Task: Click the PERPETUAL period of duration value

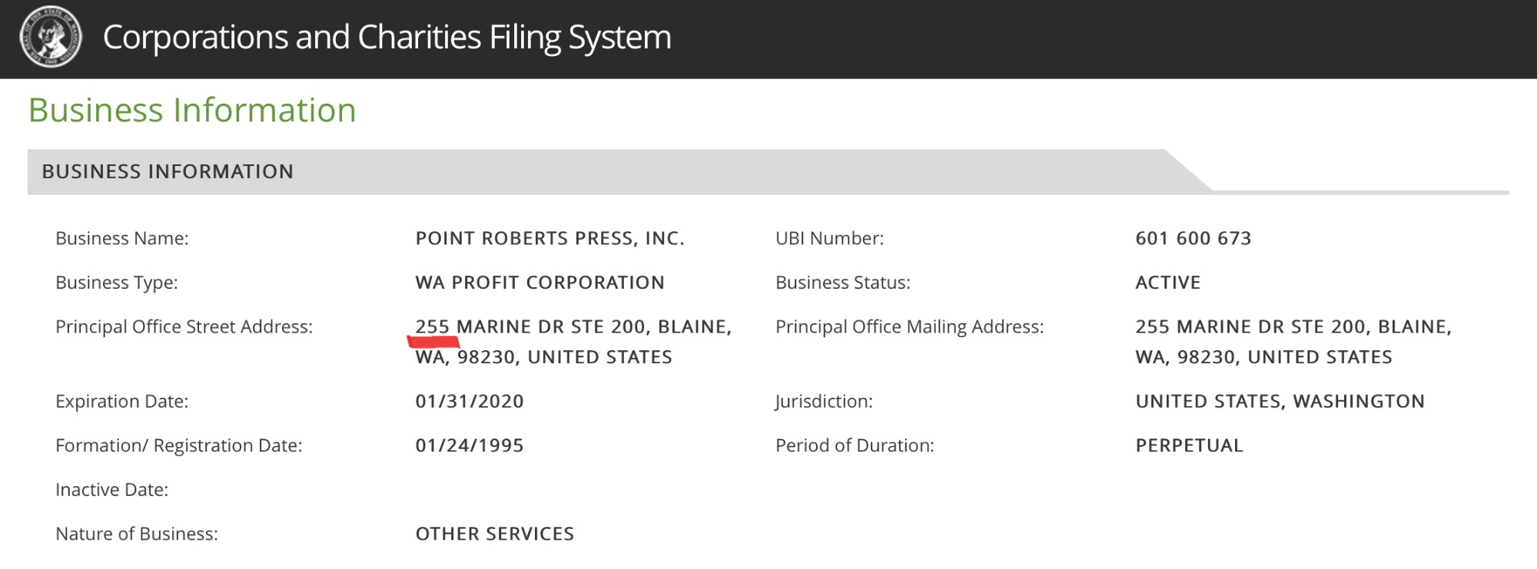Action: [x=1189, y=445]
